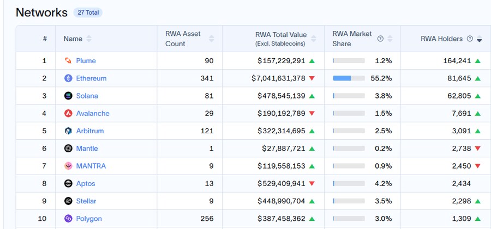Click the Polygon logo icon

68,219
